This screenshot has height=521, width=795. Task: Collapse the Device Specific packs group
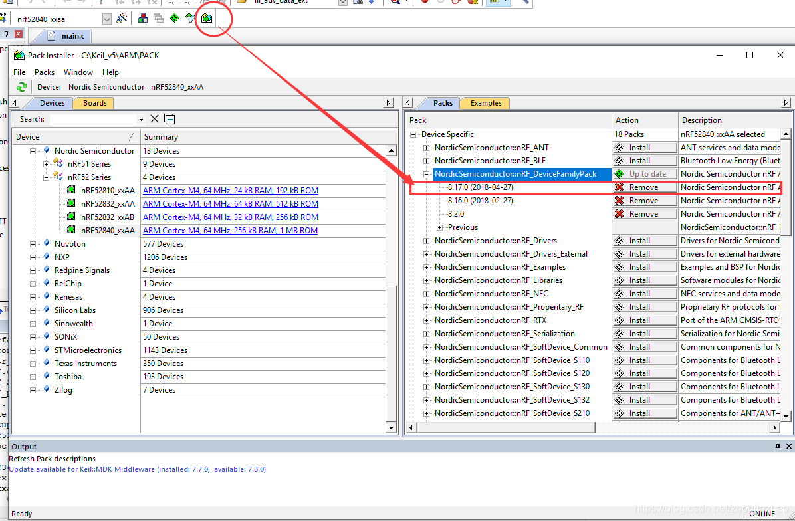[x=413, y=134]
